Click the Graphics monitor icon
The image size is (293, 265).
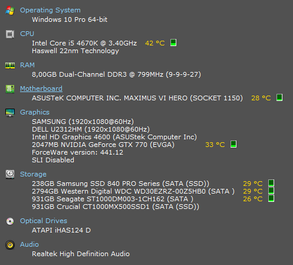(x=10, y=113)
